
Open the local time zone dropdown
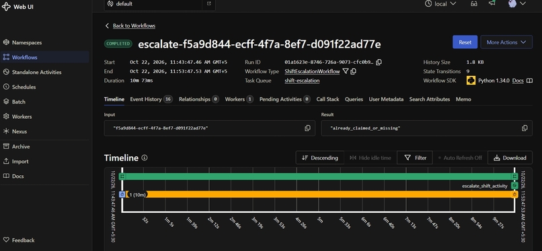coord(440,4)
